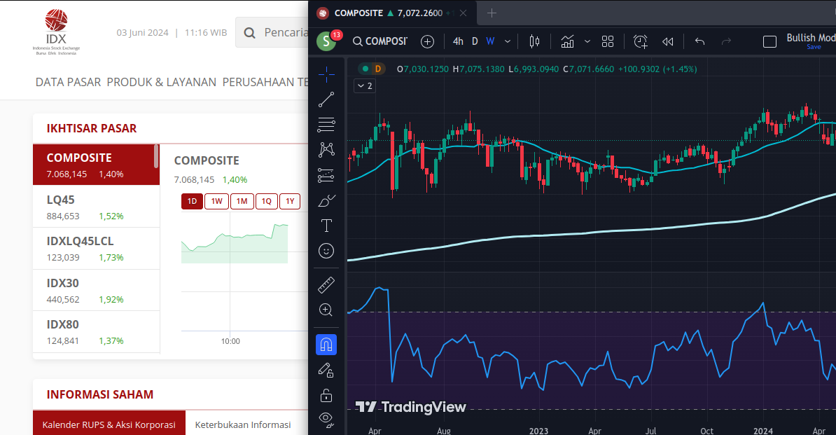Expand the timeframe interval dropdown arrow
Image resolution: width=836 pixels, height=435 pixels.
pos(508,41)
